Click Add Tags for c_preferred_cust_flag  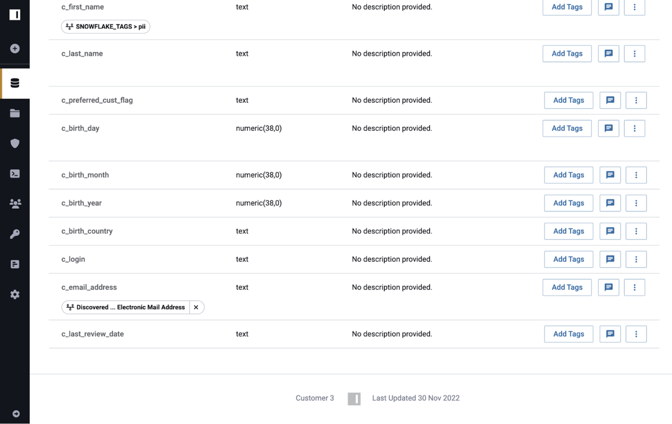tap(568, 100)
